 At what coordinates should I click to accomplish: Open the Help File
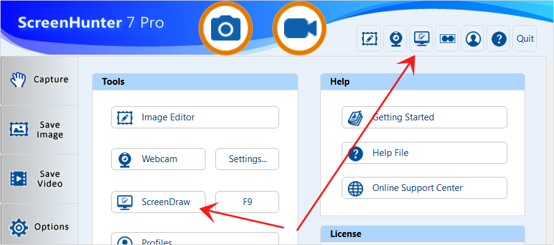pos(425,153)
